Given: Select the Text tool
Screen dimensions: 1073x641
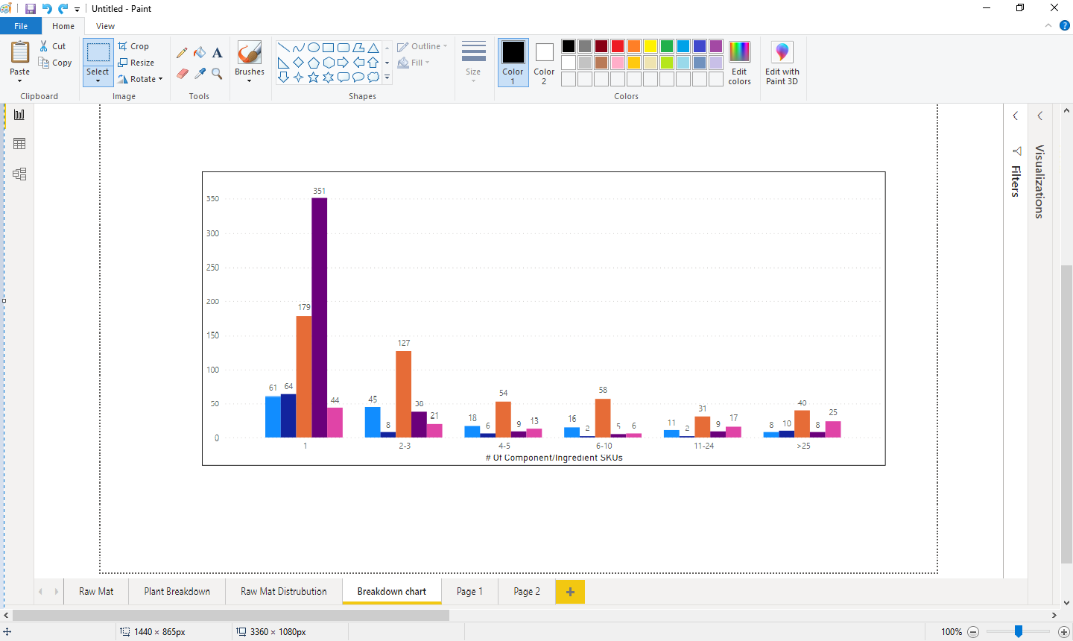Looking at the screenshot, I should tap(217, 53).
